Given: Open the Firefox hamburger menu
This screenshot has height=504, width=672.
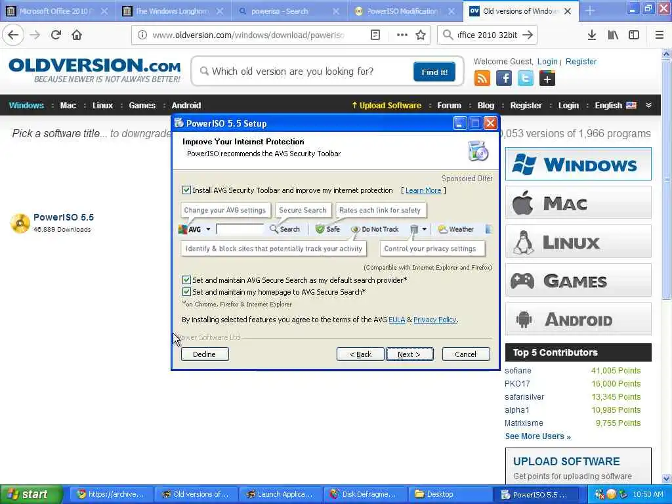Looking at the screenshot, I should pyautogui.click(x=660, y=35).
